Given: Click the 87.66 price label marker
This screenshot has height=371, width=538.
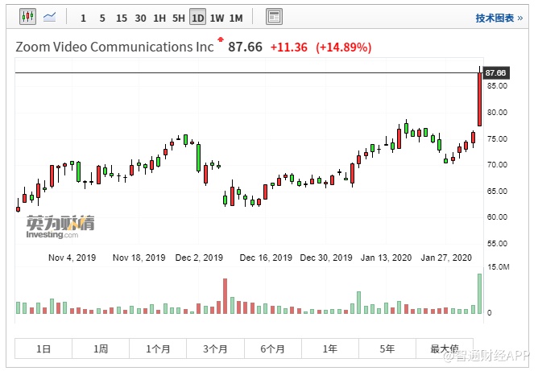Looking at the screenshot, I should pyautogui.click(x=496, y=73).
